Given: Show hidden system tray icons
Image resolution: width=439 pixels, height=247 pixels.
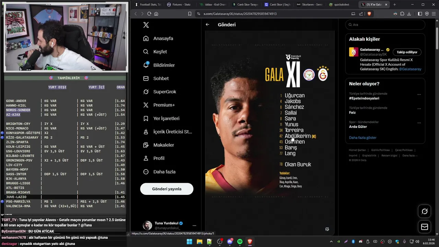Looking at the screenshot, I should point(331,242).
